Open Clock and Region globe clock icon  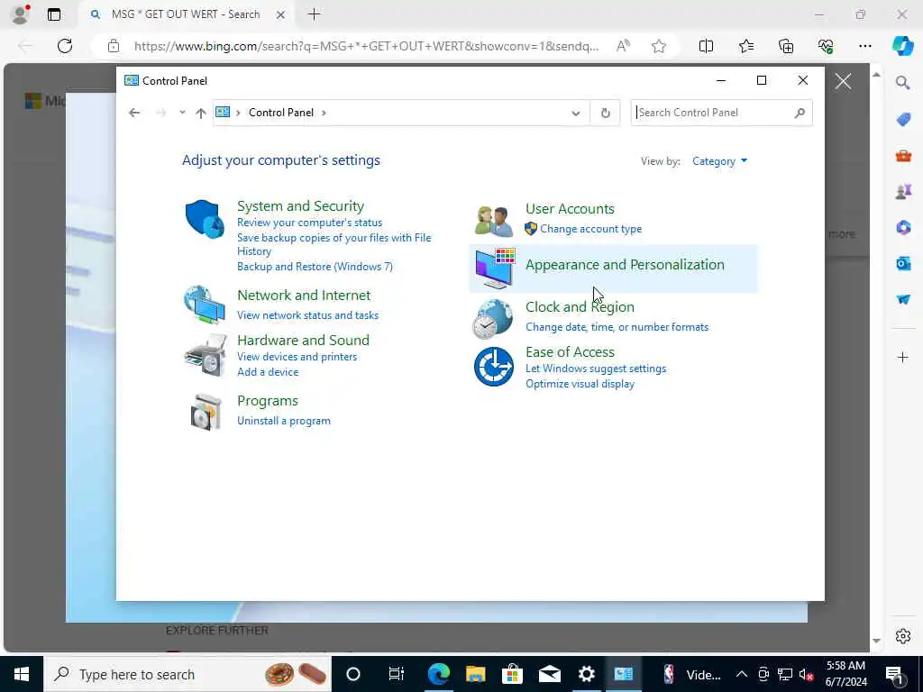click(x=493, y=318)
